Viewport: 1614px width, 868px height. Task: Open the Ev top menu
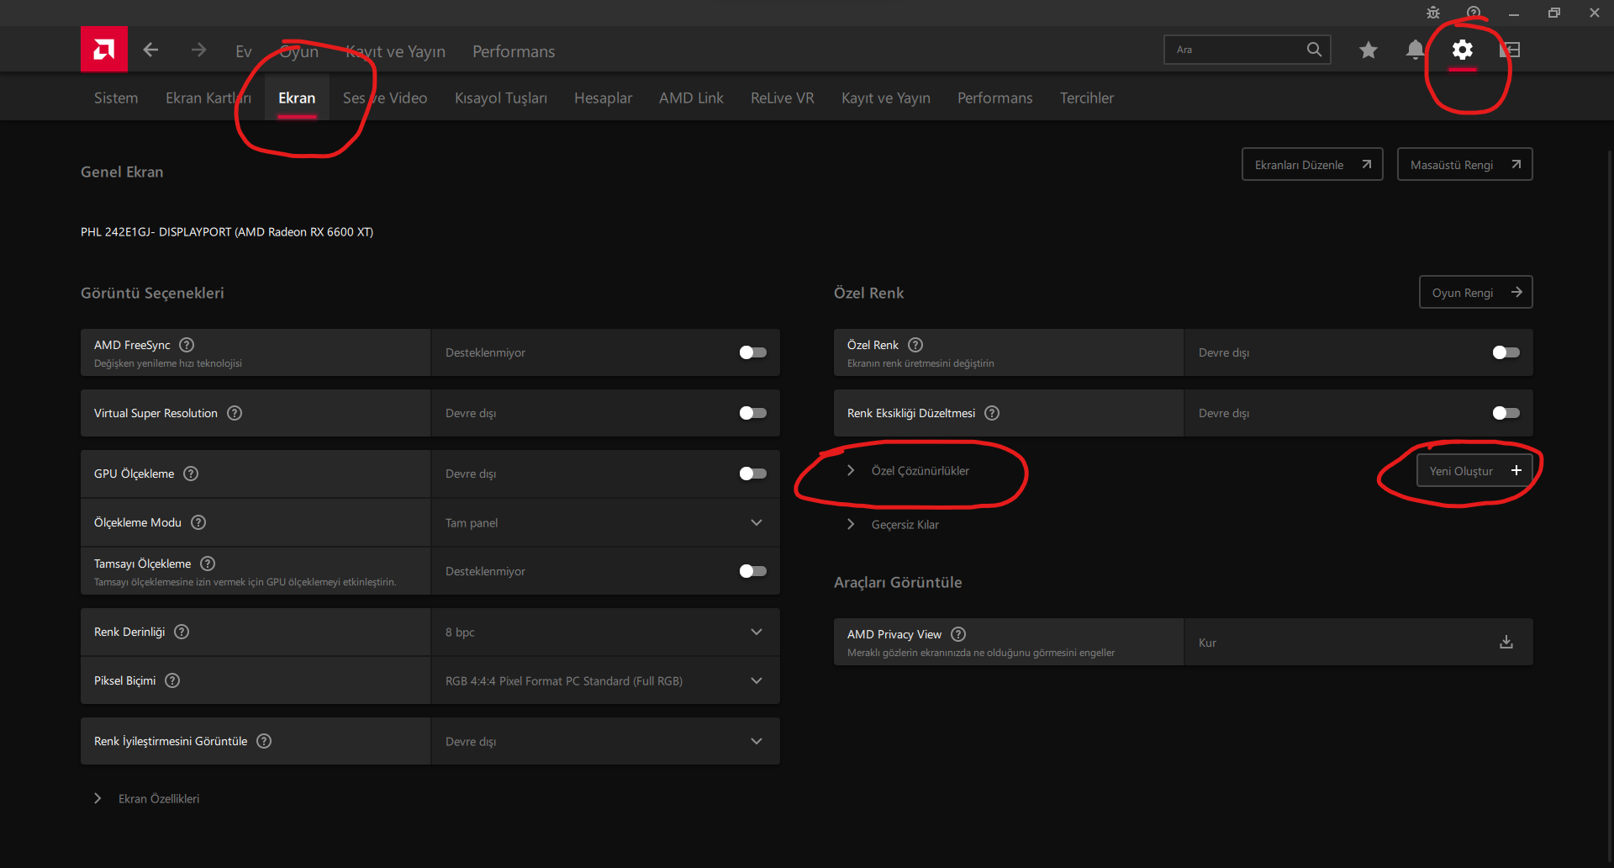[x=244, y=51]
